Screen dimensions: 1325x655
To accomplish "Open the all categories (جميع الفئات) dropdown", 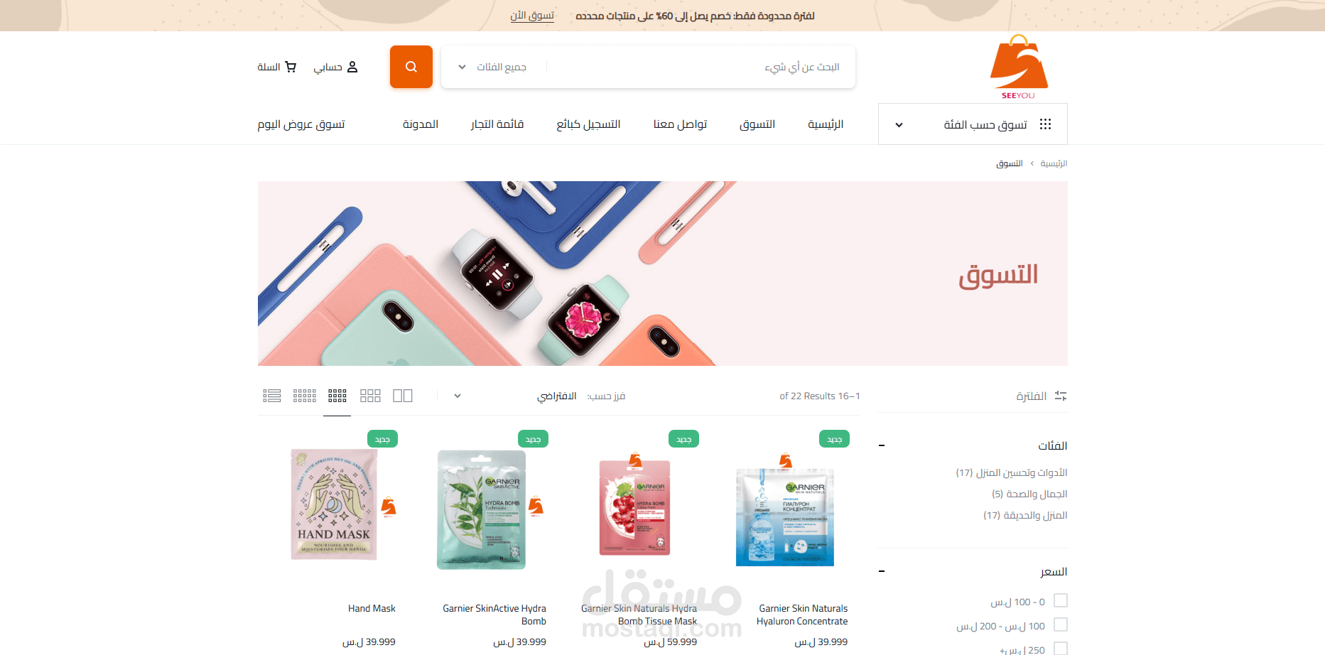I will [x=494, y=67].
